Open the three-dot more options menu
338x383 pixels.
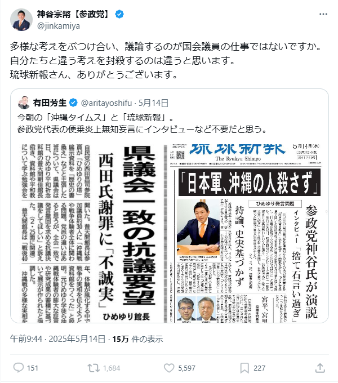click(x=323, y=14)
